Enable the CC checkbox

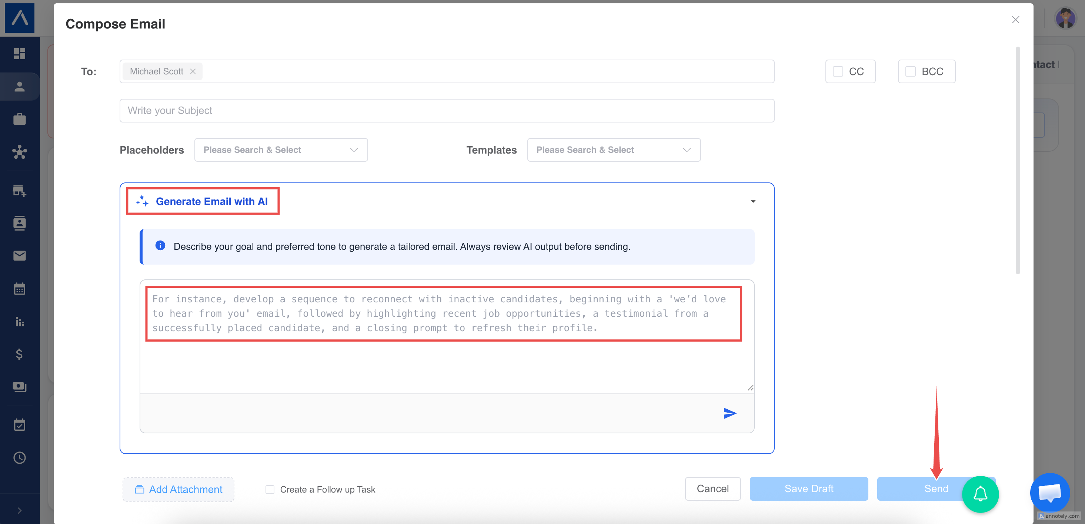(838, 71)
